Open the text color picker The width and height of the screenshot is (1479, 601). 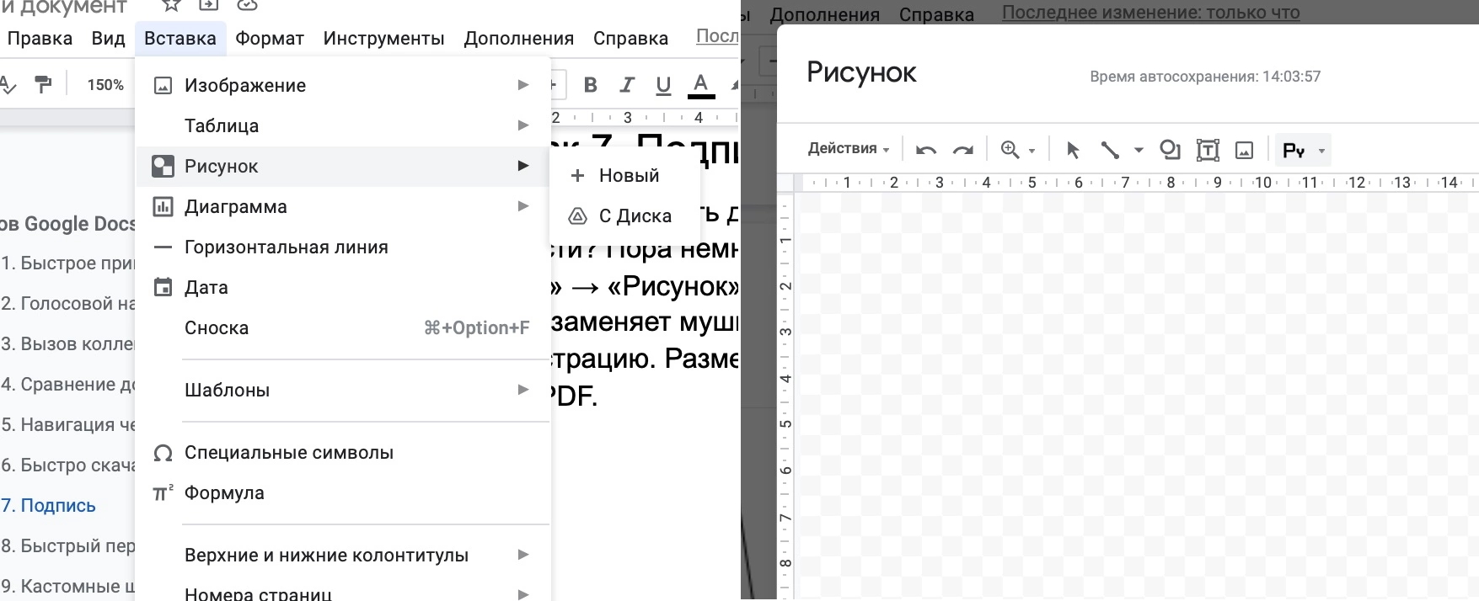699,85
